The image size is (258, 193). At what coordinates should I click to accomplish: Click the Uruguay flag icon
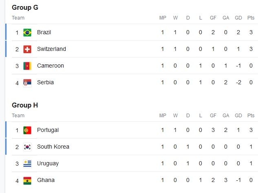pos(27,164)
